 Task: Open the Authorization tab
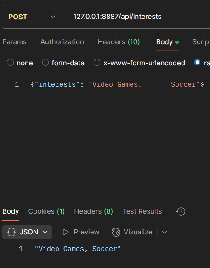[62, 42]
